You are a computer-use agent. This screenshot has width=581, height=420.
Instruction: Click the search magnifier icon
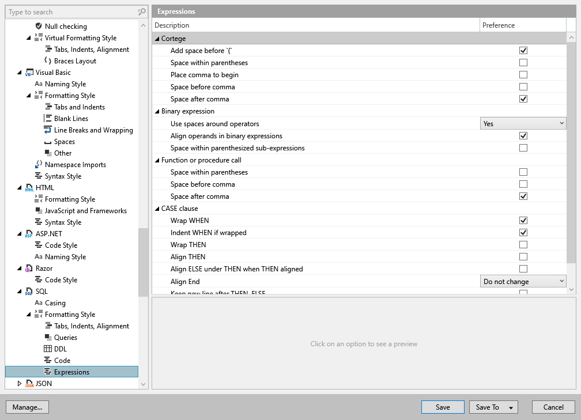141,12
